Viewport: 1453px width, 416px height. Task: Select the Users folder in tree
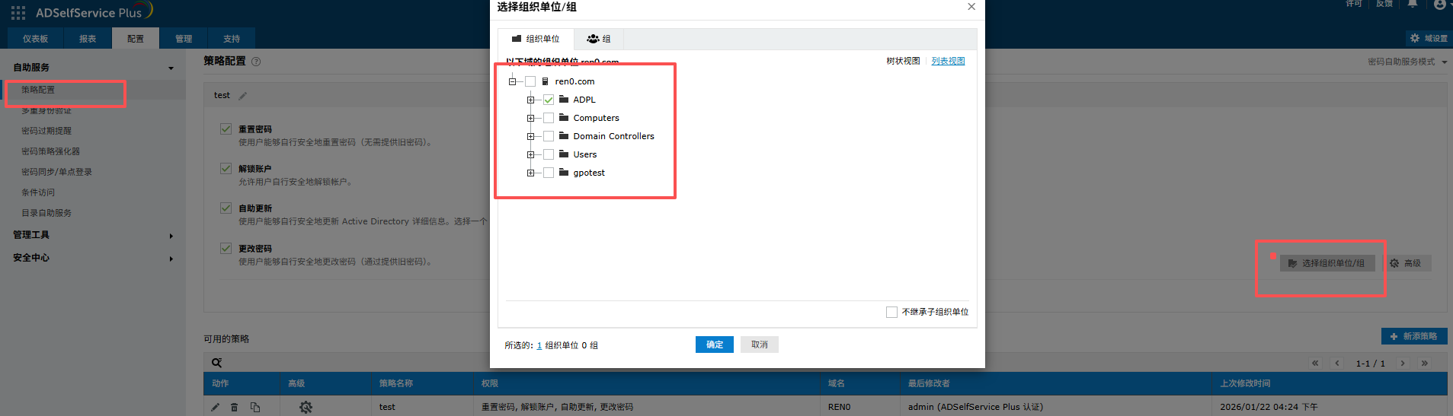(584, 154)
